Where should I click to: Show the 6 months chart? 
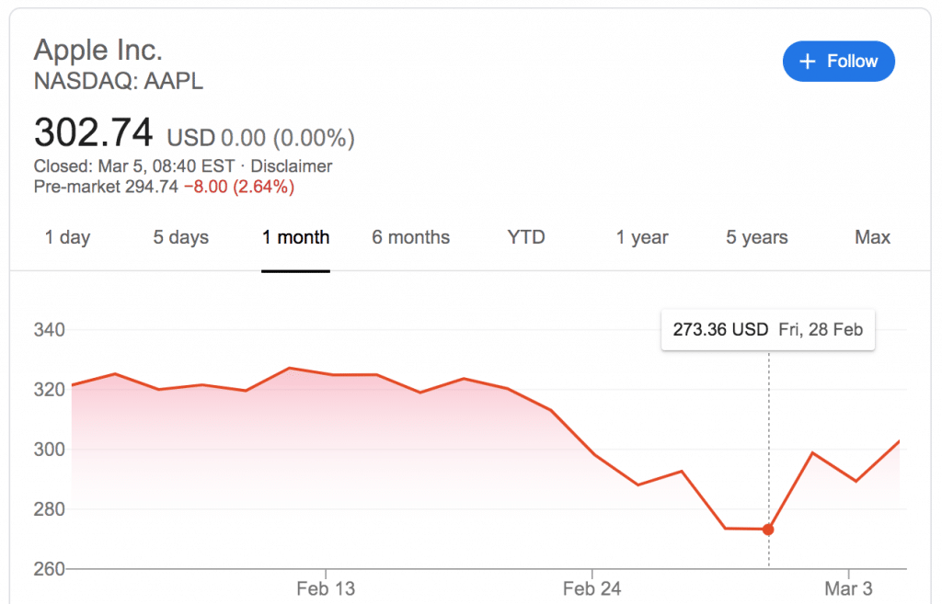pos(410,237)
